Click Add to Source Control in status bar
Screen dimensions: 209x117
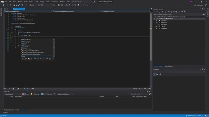tap(194, 116)
